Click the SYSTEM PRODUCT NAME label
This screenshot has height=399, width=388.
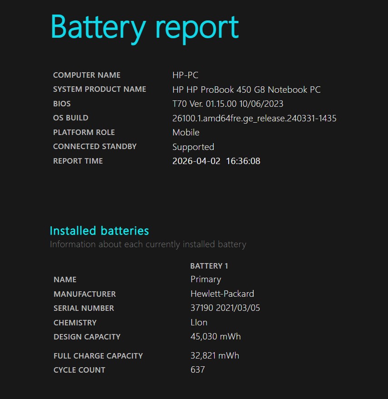coord(99,89)
